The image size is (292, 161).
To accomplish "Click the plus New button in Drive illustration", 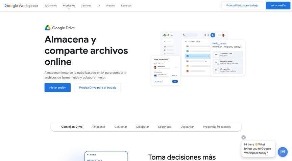I will [x=168, y=41].
